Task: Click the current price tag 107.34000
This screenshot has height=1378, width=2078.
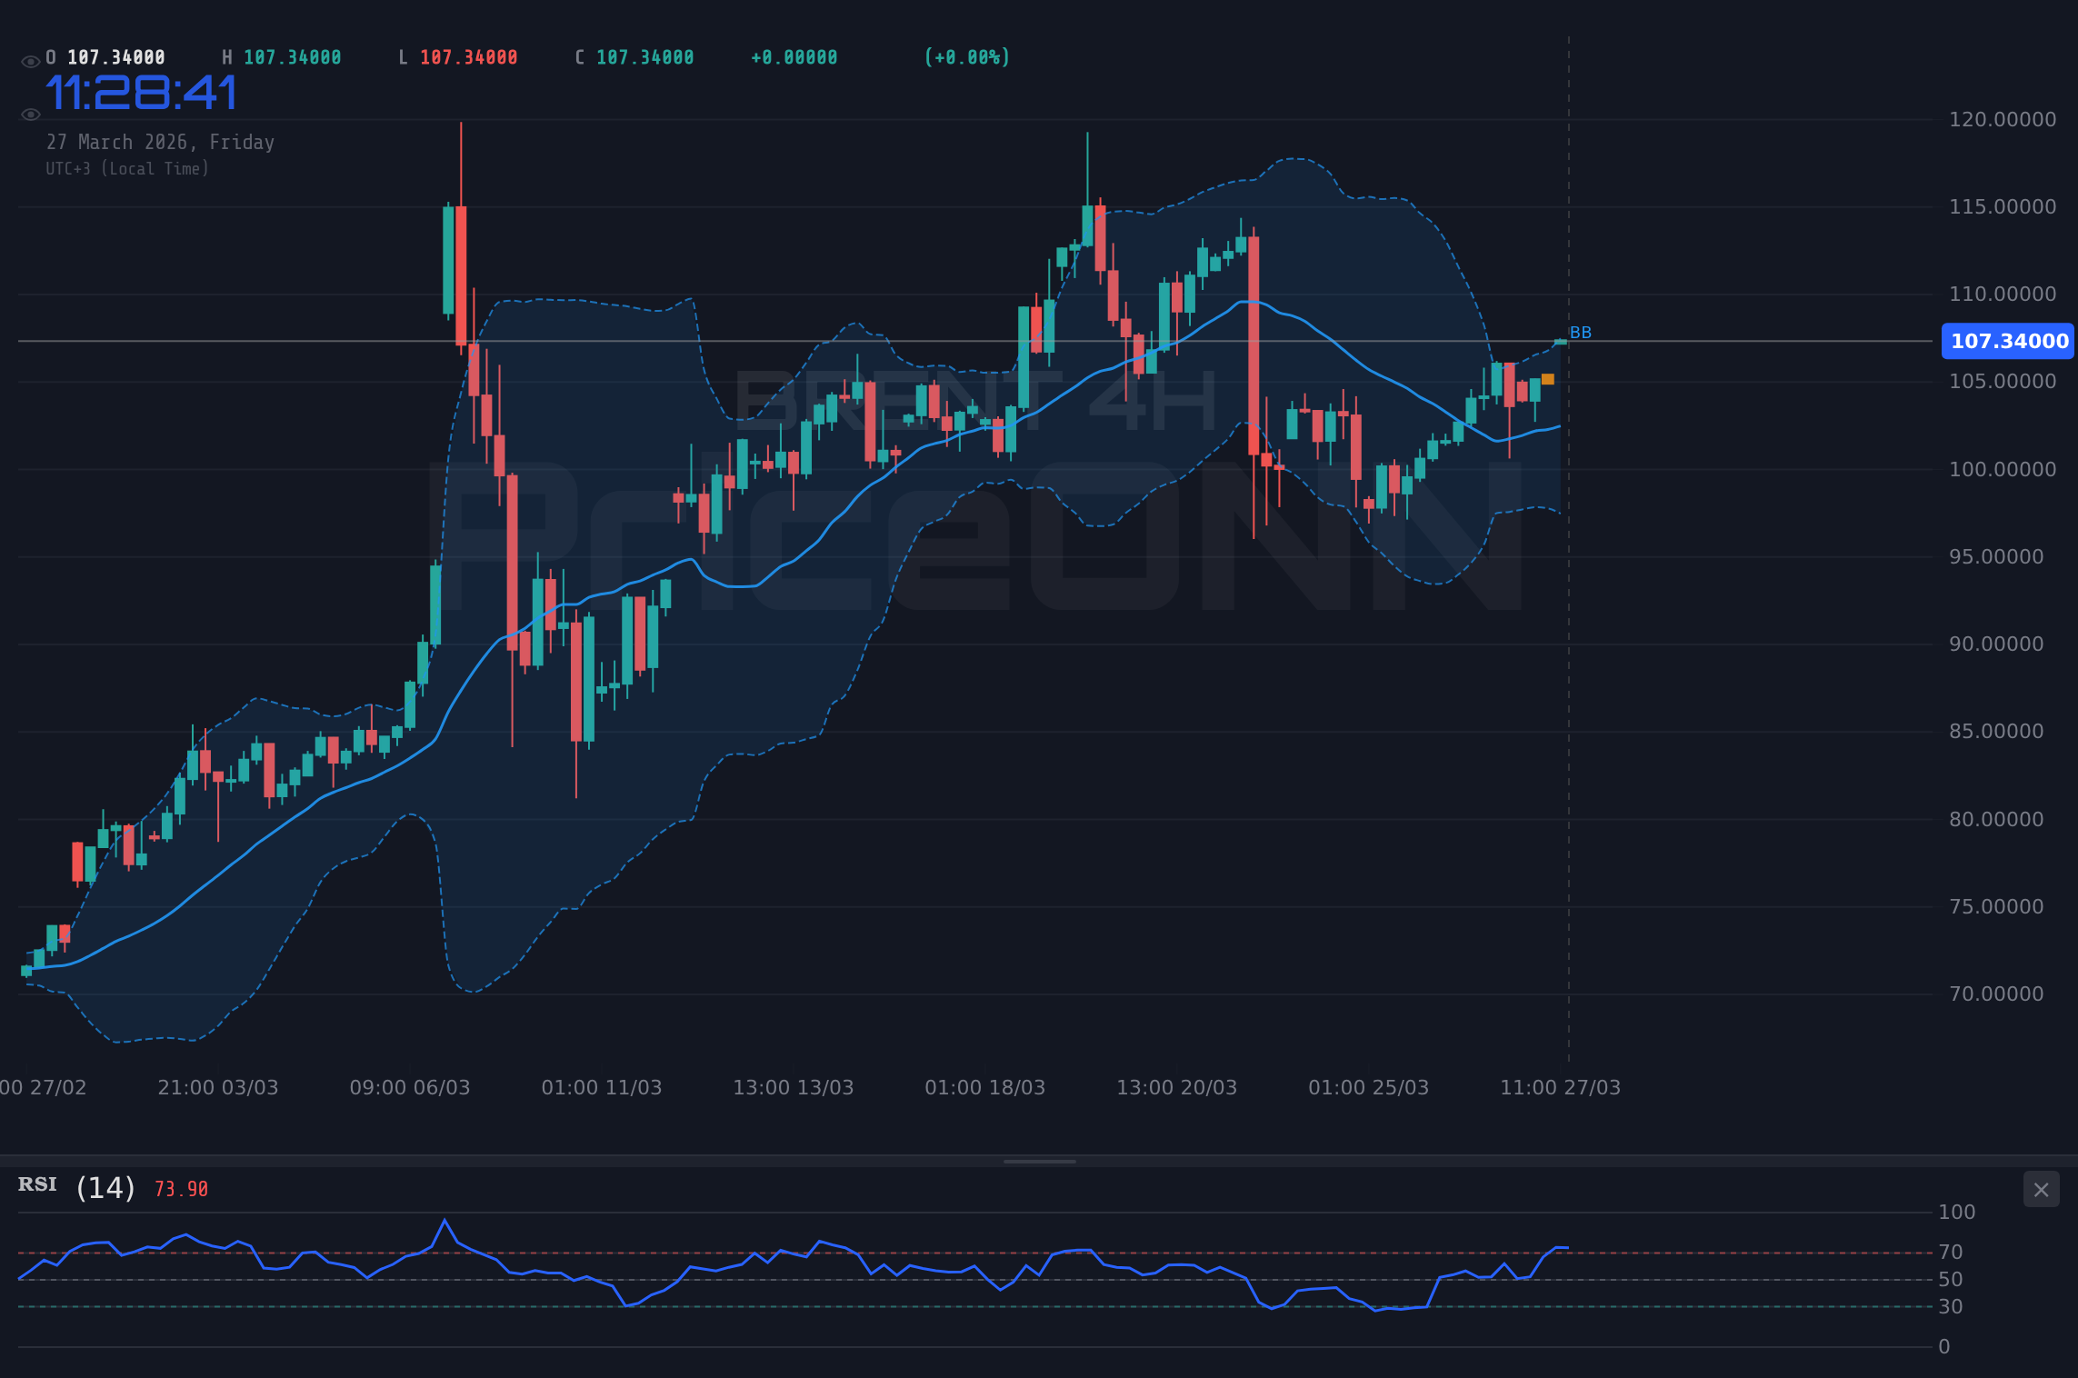Action: [2006, 342]
